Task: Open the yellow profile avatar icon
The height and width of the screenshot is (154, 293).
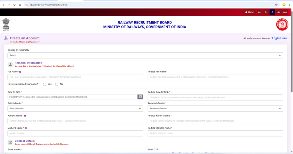Action: coord(284,5)
